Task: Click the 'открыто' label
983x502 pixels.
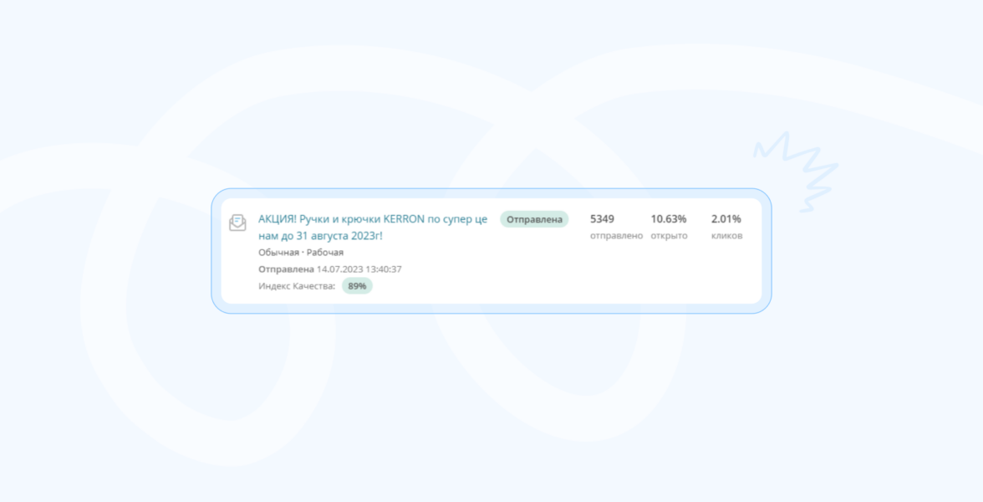Action: (669, 236)
